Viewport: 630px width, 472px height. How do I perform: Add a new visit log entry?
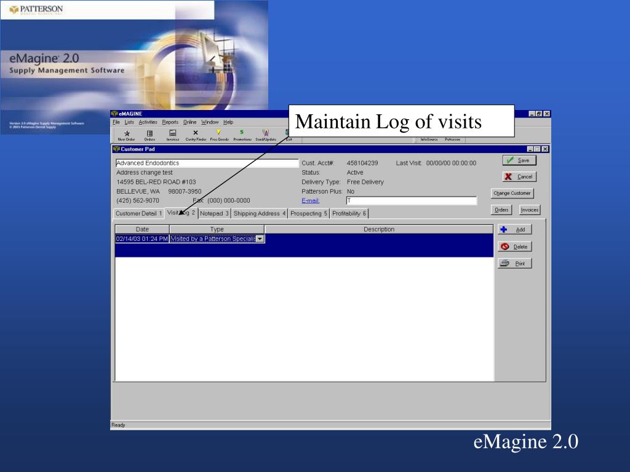pyautogui.click(x=515, y=230)
